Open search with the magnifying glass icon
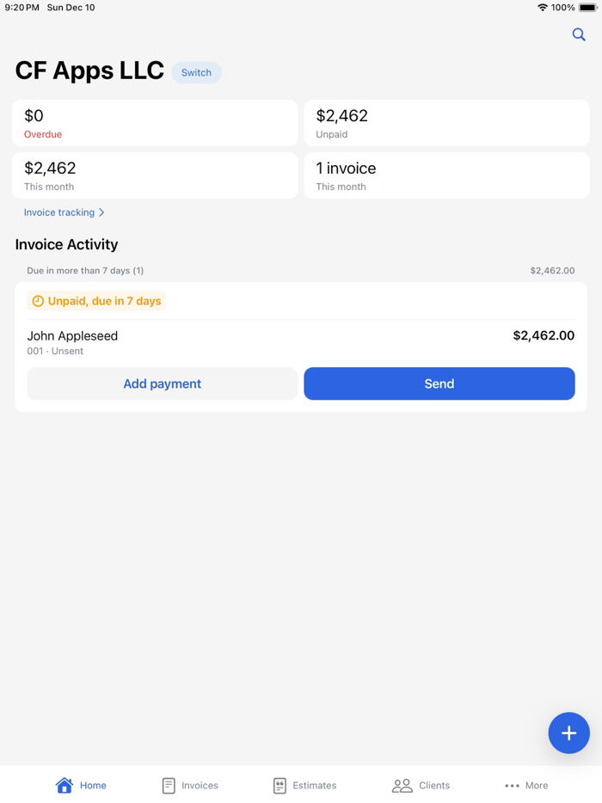Screen dimensions: 602x803 579,34
